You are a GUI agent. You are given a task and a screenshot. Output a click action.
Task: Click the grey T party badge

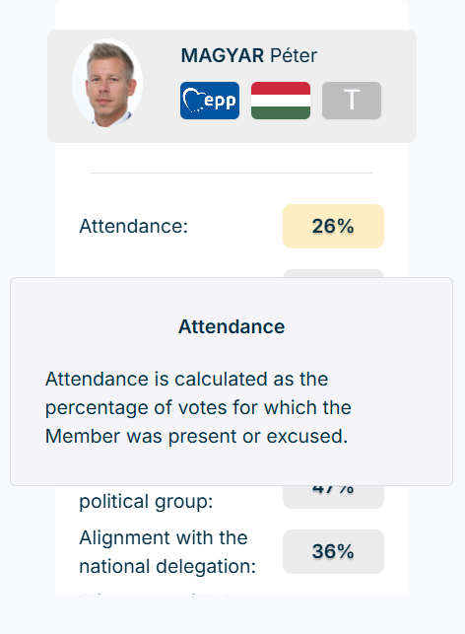(x=352, y=101)
